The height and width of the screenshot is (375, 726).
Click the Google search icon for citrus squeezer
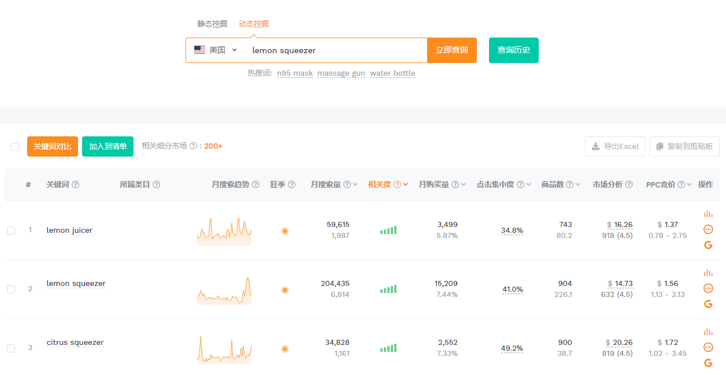(708, 363)
